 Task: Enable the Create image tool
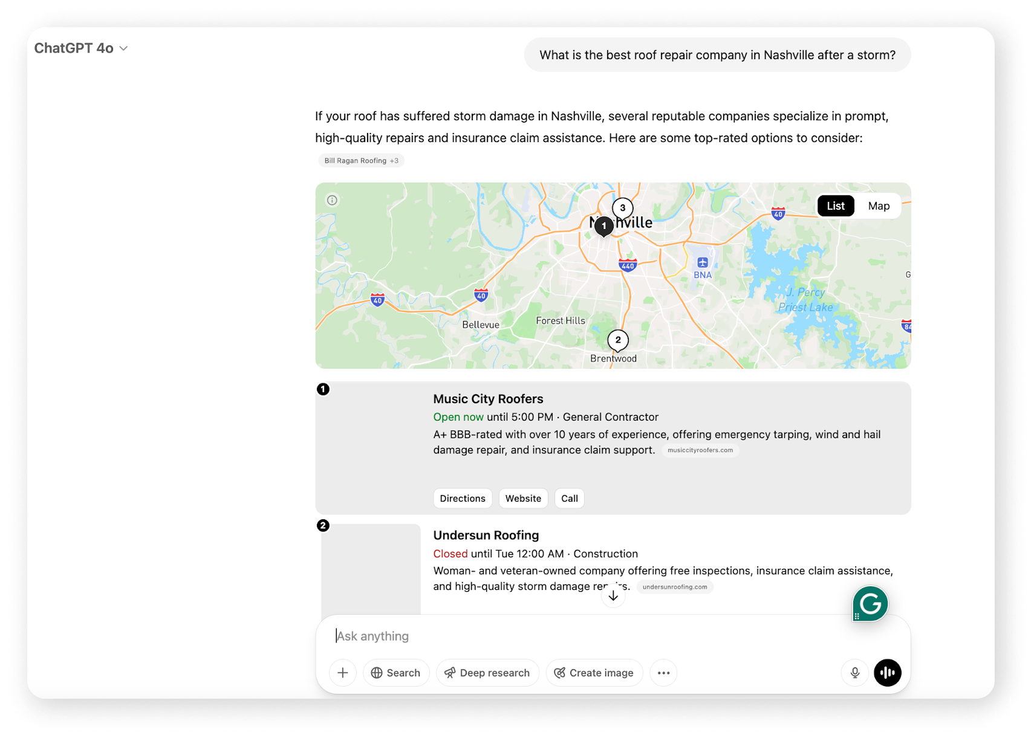point(594,673)
